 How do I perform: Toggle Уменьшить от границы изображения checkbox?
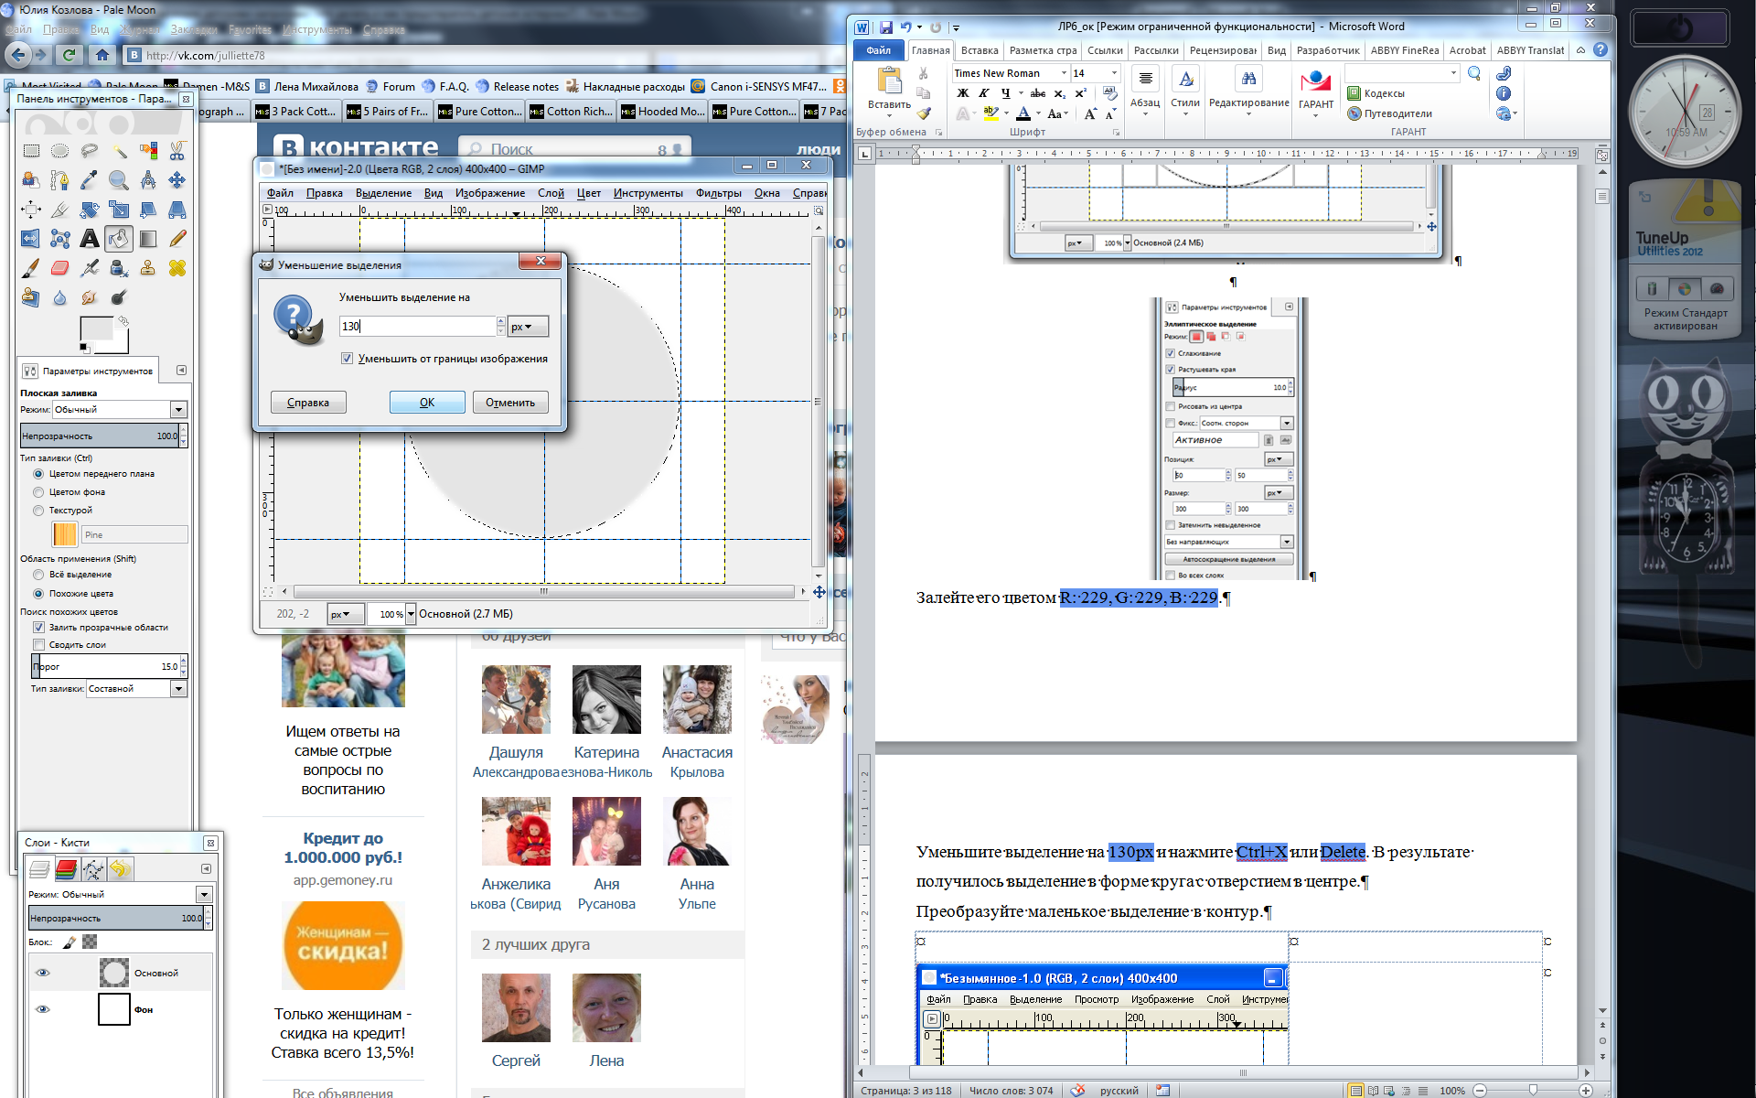(x=347, y=359)
